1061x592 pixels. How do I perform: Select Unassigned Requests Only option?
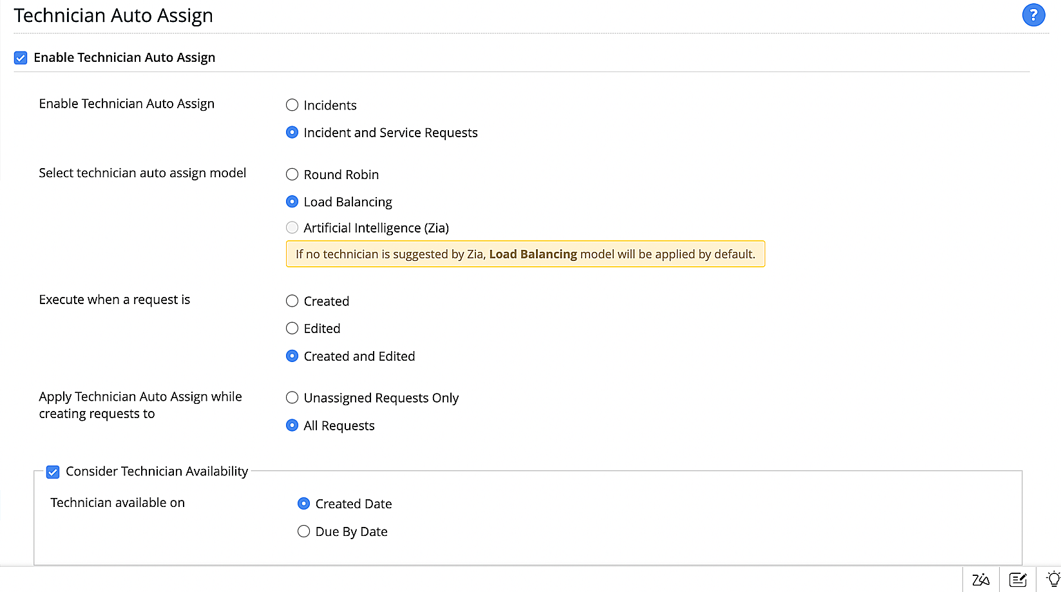coord(292,397)
